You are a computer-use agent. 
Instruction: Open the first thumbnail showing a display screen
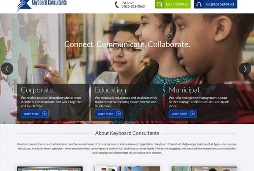(50, 168)
